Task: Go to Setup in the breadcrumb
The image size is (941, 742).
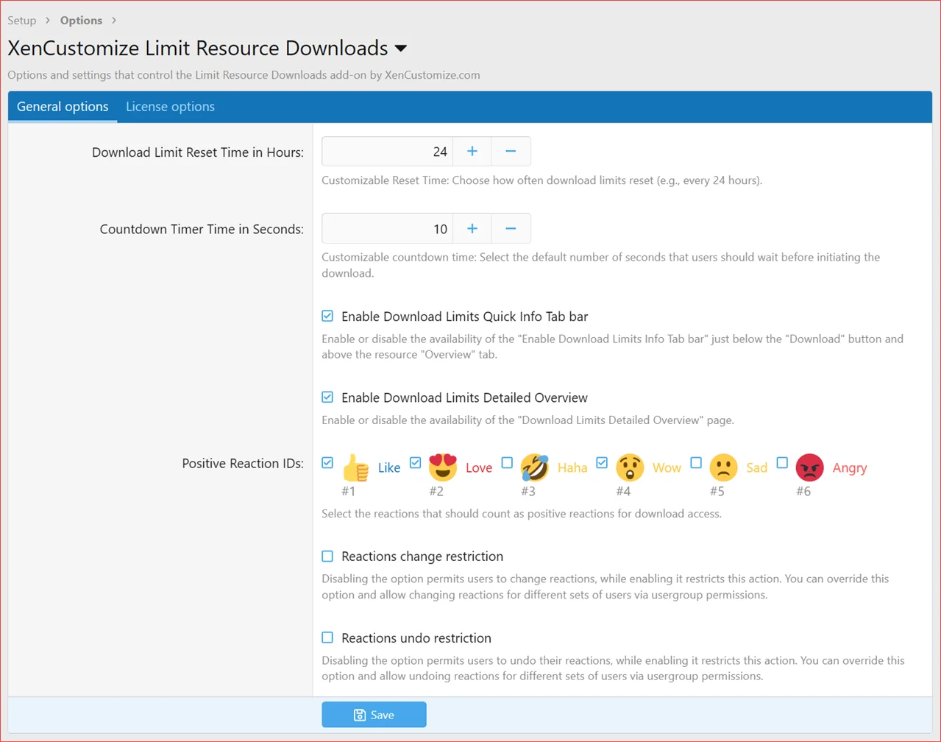Action: [x=22, y=21]
